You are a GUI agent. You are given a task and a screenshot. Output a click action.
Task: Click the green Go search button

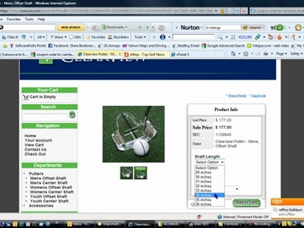point(72,115)
